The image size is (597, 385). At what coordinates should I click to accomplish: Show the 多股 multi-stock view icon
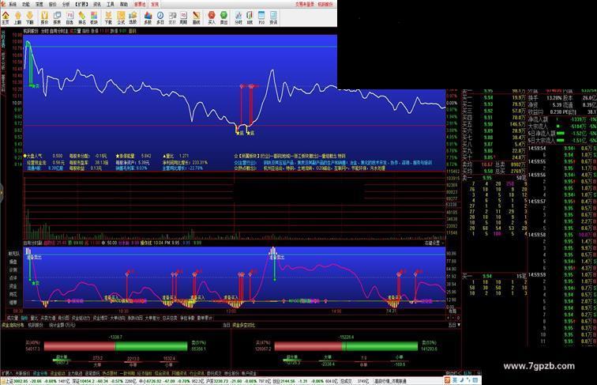148,17
